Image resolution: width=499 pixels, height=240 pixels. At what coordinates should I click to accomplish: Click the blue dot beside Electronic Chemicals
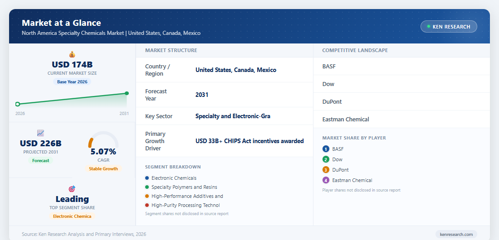tap(147, 178)
